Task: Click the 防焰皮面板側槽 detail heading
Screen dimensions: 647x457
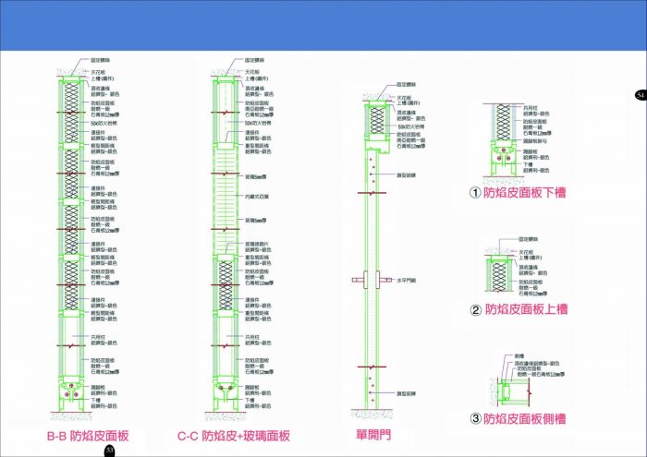Action: coord(525,418)
